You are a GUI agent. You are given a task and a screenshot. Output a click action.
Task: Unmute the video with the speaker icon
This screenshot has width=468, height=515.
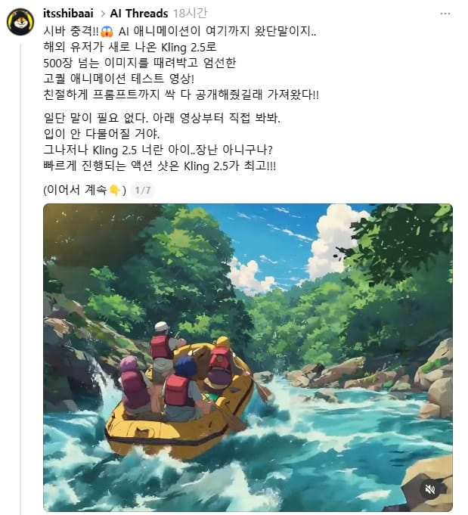(x=429, y=489)
